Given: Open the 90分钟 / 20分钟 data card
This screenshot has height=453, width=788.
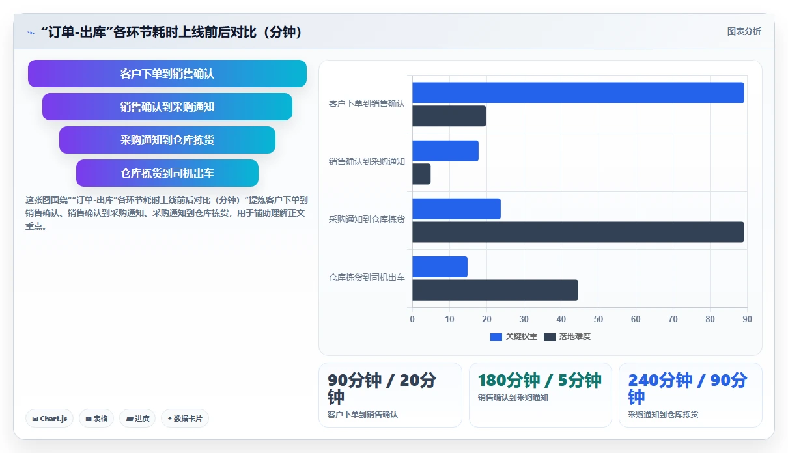Looking at the screenshot, I should [x=390, y=395].
